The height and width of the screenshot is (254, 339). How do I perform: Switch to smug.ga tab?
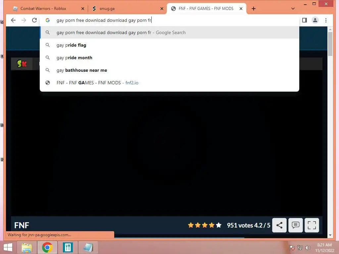(x=125, y=9)
